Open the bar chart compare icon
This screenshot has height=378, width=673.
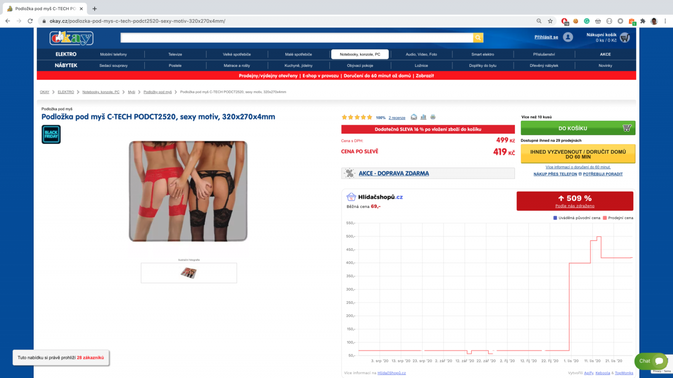[423, 117]
